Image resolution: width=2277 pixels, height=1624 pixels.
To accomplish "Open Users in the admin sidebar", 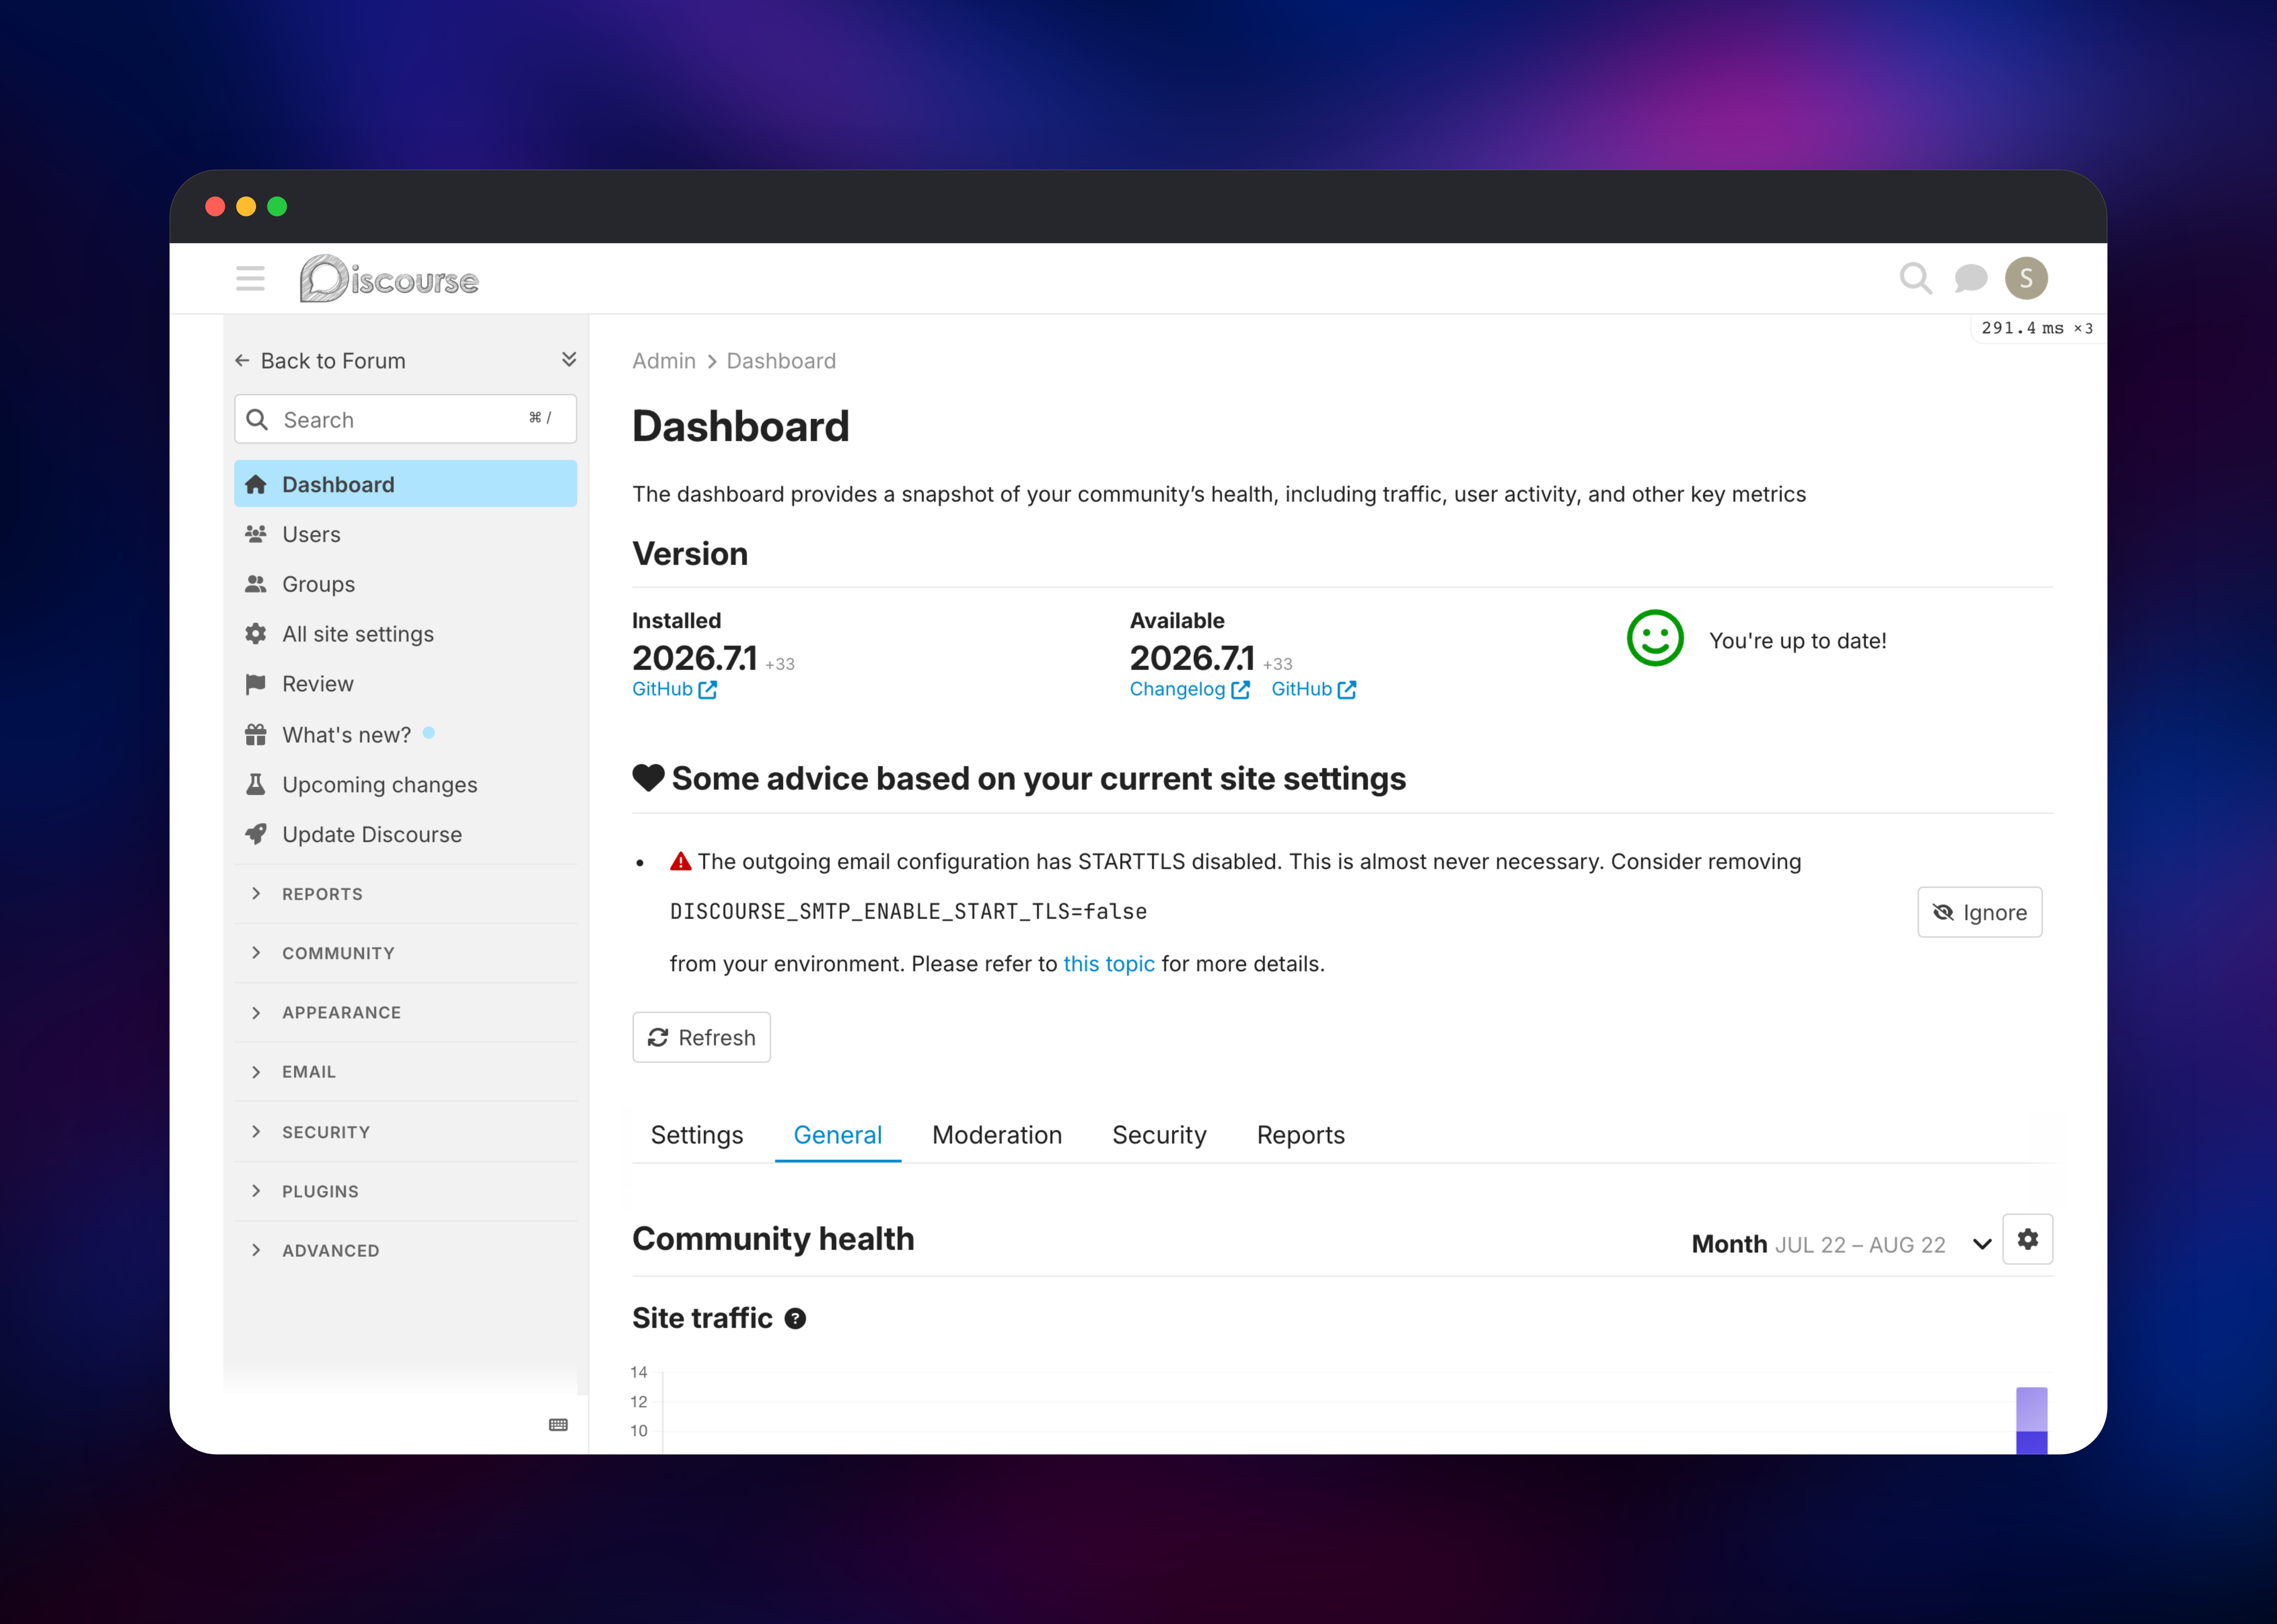I will point(405,534).
